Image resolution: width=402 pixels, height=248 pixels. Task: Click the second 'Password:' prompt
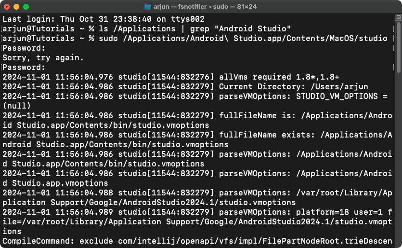[x=24, y=68]
